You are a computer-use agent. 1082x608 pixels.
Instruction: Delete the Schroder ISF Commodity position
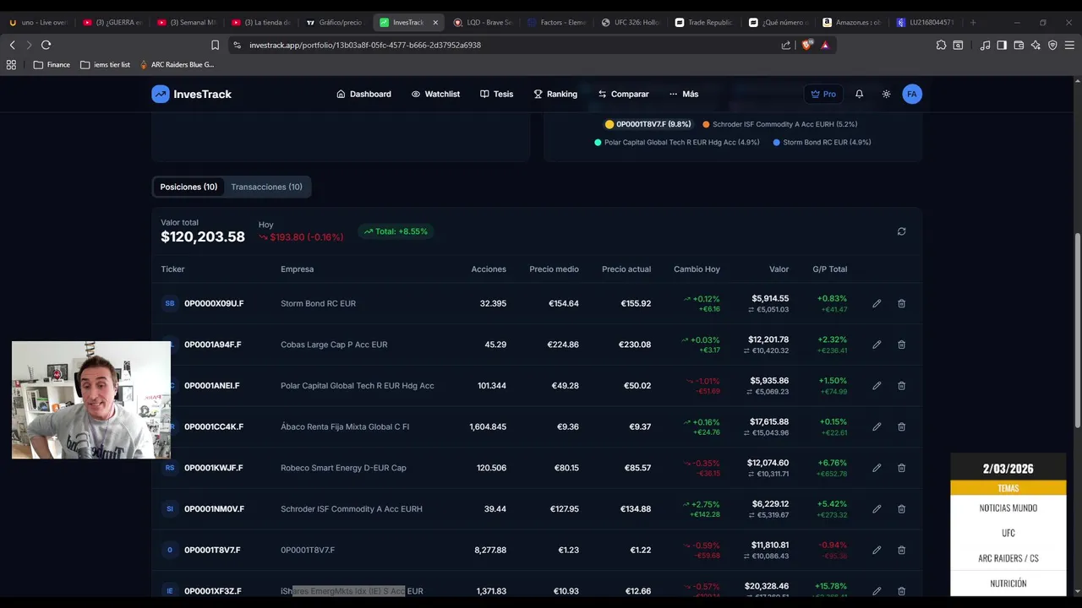(901, 508)
